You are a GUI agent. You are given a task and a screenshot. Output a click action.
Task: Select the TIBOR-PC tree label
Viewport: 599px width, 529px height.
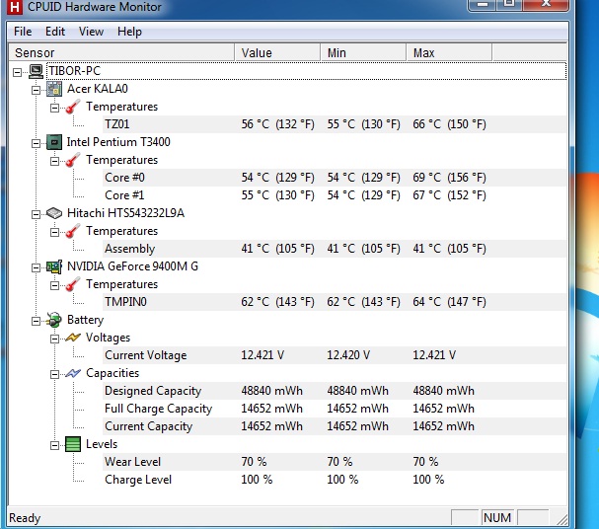pos(74,71)
